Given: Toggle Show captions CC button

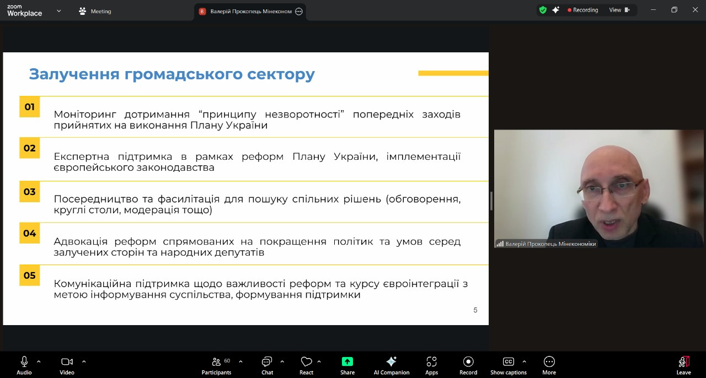Looking at the screenshot, I should (508, 362).
